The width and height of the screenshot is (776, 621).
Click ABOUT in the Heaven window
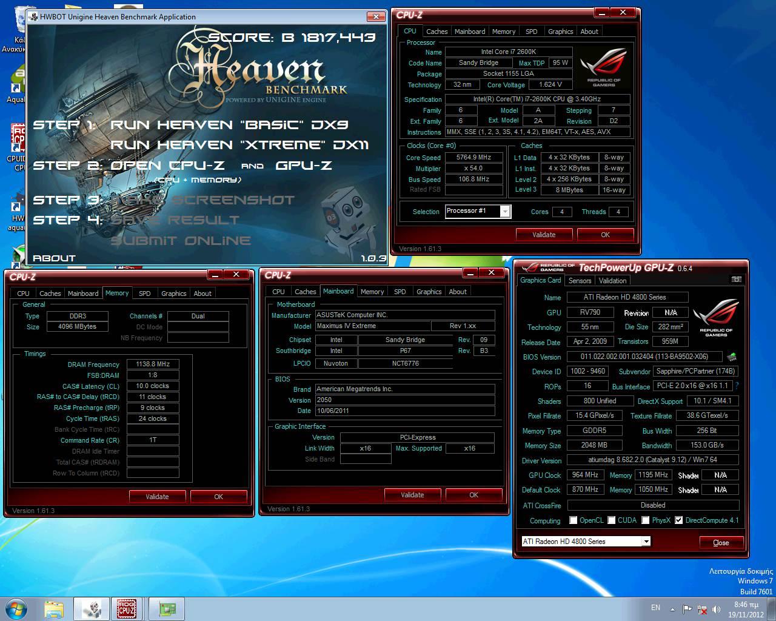[54, 258]
